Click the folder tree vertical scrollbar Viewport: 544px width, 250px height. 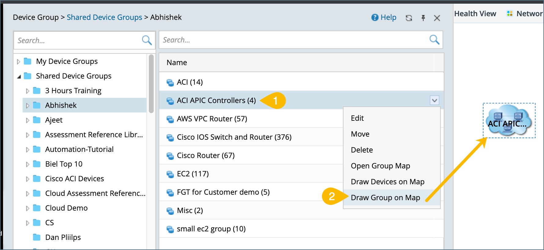(x=151, y=84)
